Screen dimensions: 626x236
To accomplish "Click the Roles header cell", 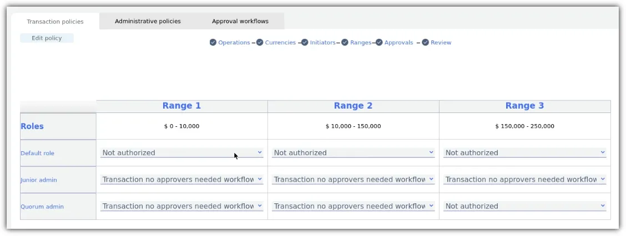I will coord(58,126).
